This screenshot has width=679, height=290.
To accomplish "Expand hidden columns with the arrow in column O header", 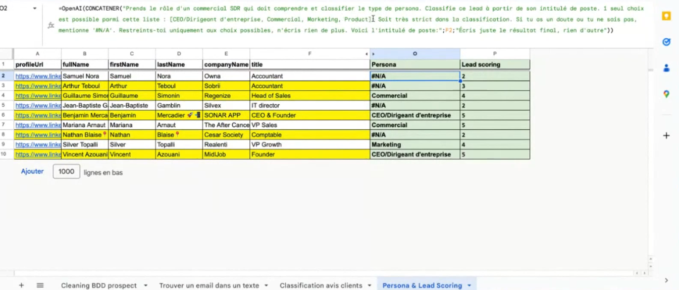I will click(374, 54).
